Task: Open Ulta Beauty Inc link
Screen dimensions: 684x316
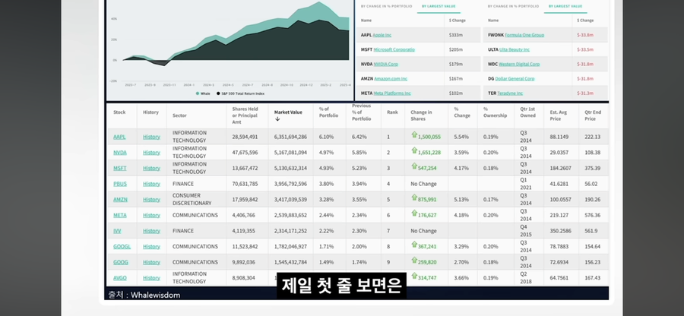Action: click(x=515, y=49)
